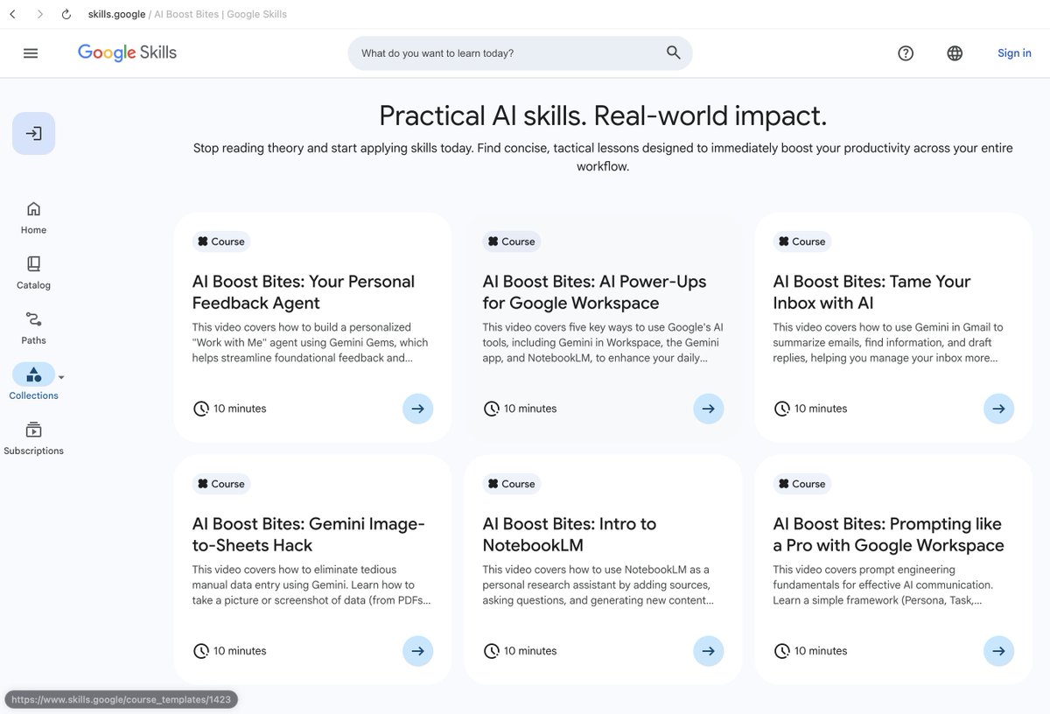Open the Intro to NotebookLM course title

tap(569, 534)
